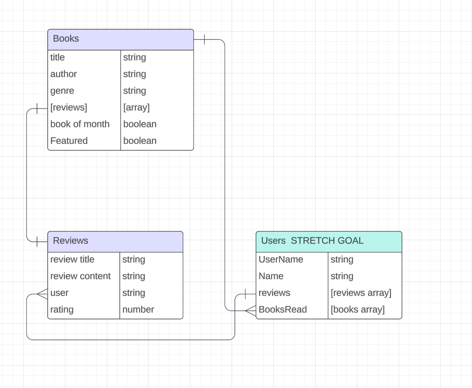The height and width of the screenshot is (388, 472).
Task: Click the 'genre' field in Books
Action: [62, 91]
